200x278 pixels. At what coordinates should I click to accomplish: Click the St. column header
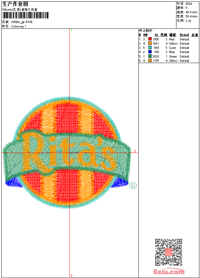click(x=157, y=35)
